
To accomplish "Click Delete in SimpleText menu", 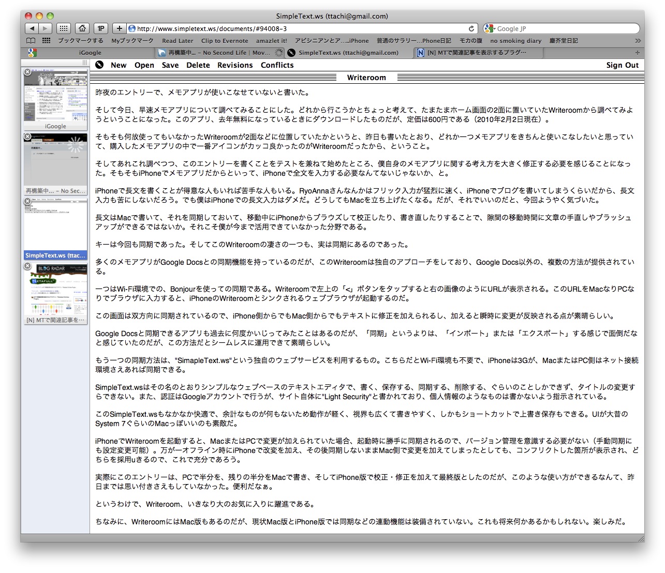I will point(198,65).
